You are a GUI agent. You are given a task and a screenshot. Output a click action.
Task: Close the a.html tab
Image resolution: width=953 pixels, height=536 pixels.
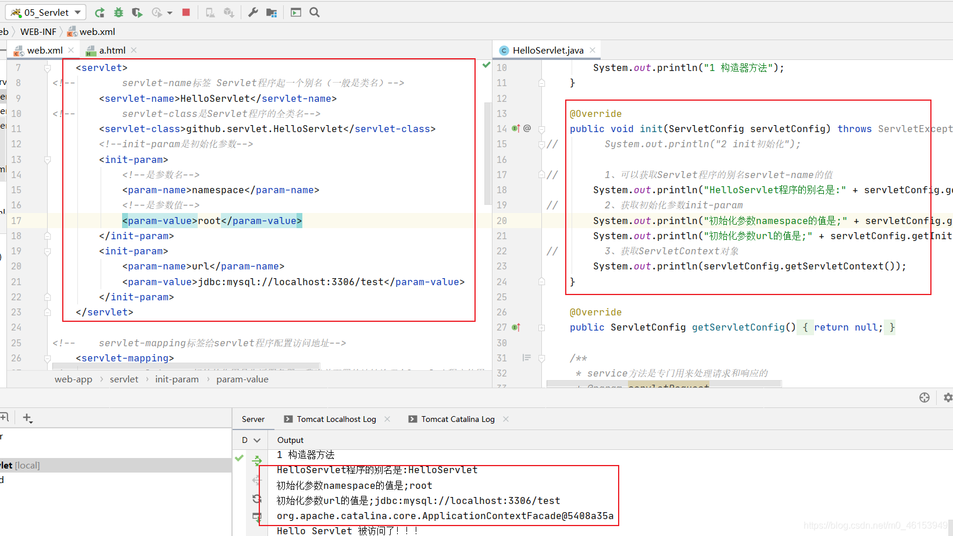134,50
